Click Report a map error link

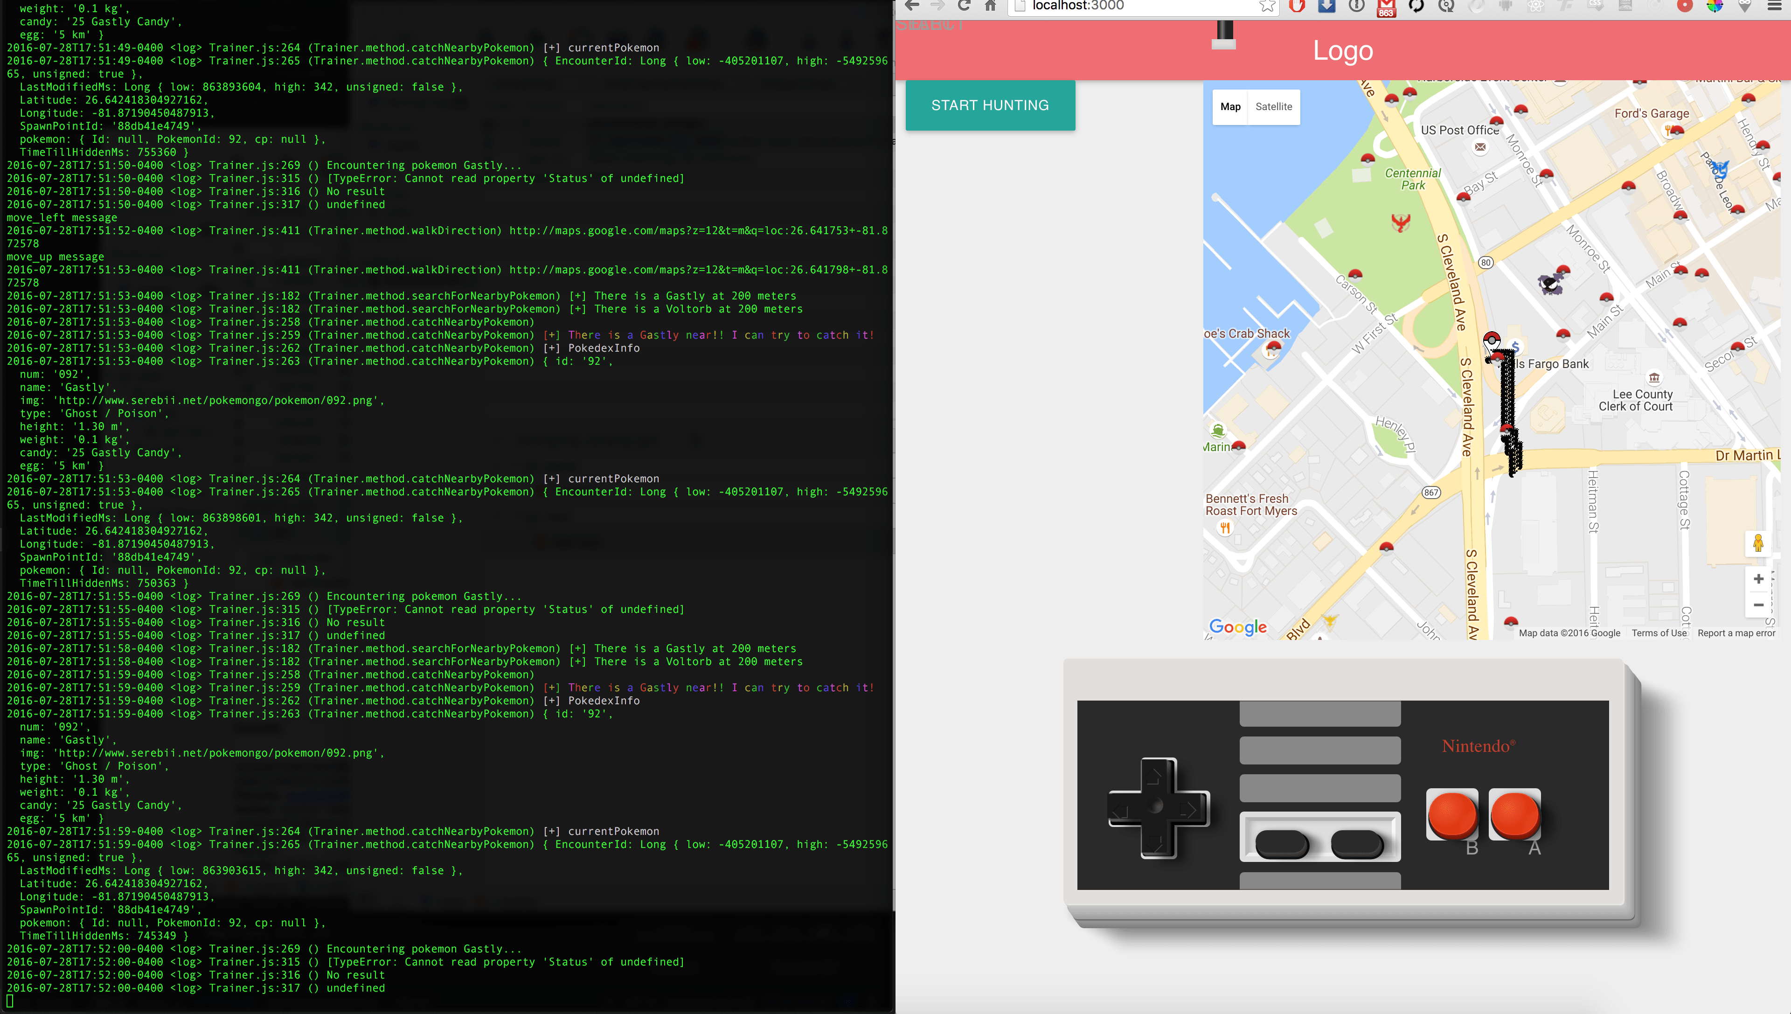click(1736, 633)
